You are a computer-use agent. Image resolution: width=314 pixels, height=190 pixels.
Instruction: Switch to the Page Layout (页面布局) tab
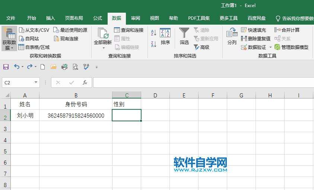[x=74, y=18]
